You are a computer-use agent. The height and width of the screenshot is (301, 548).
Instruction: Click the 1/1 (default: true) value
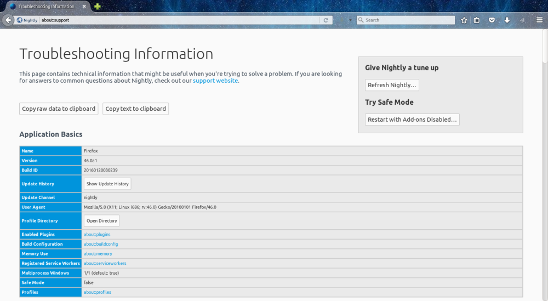click(101, 273)
